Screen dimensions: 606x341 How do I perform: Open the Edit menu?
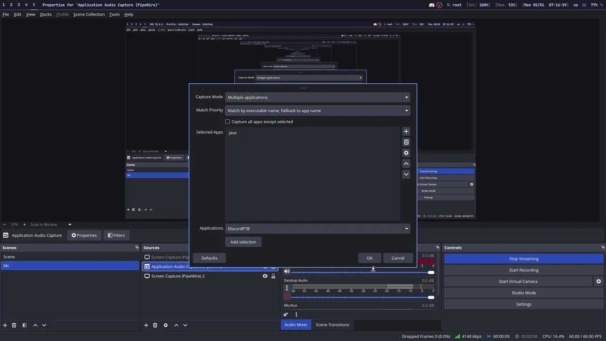(18, 14)
